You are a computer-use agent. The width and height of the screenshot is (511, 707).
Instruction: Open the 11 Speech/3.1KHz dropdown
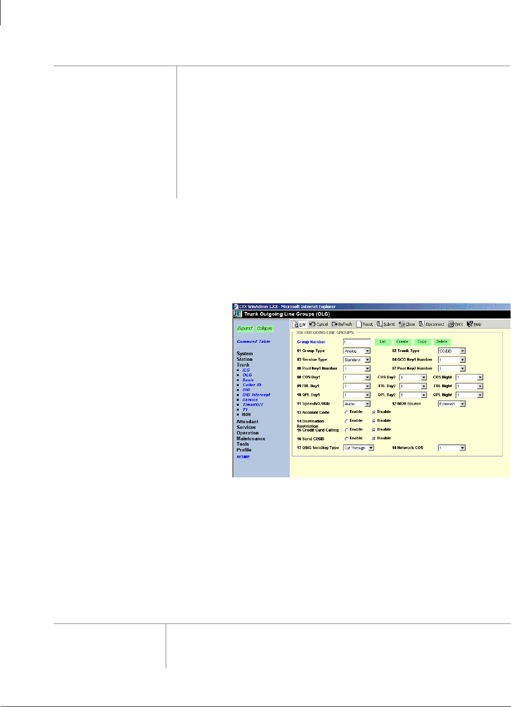click(x=357, y=404)
